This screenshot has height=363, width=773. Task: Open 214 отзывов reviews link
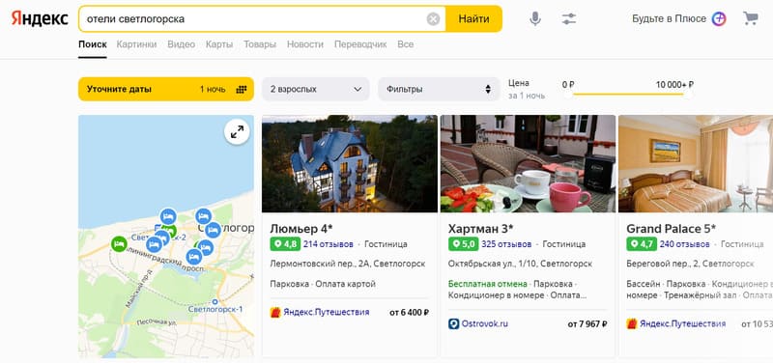coord(329,244)
